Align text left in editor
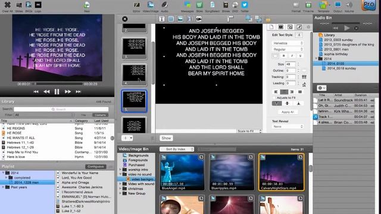This screenshot has width=381, height=214. tap(276, 92)
